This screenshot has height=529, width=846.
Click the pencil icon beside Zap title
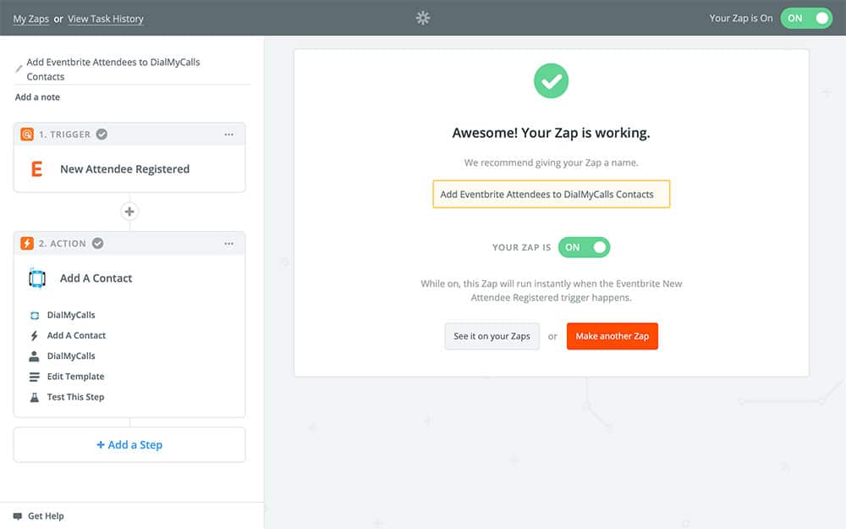pos(19,69)
